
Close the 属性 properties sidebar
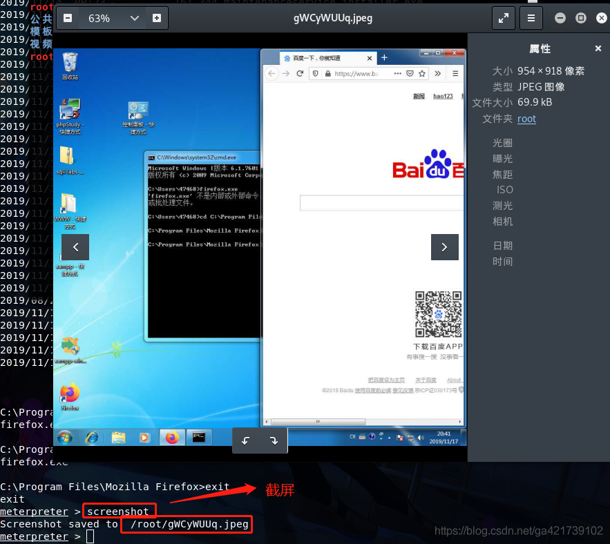598,48
